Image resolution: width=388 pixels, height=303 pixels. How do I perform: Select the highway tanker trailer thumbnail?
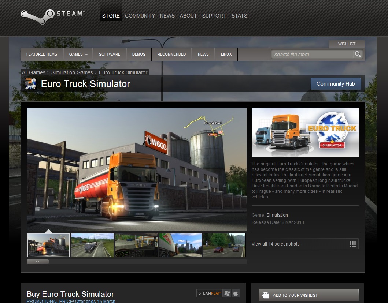[x=93, y=246]
